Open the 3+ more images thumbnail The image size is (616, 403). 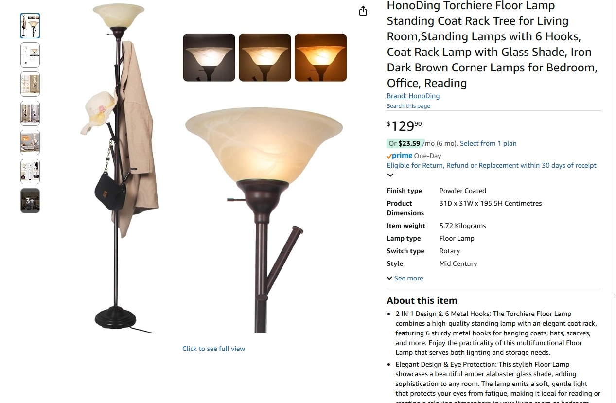coord(30,201)
